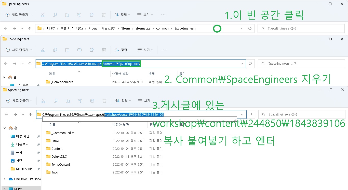
Task: Open more options ellipsis in middle Explorer window
Action: (x=164, y=50)
